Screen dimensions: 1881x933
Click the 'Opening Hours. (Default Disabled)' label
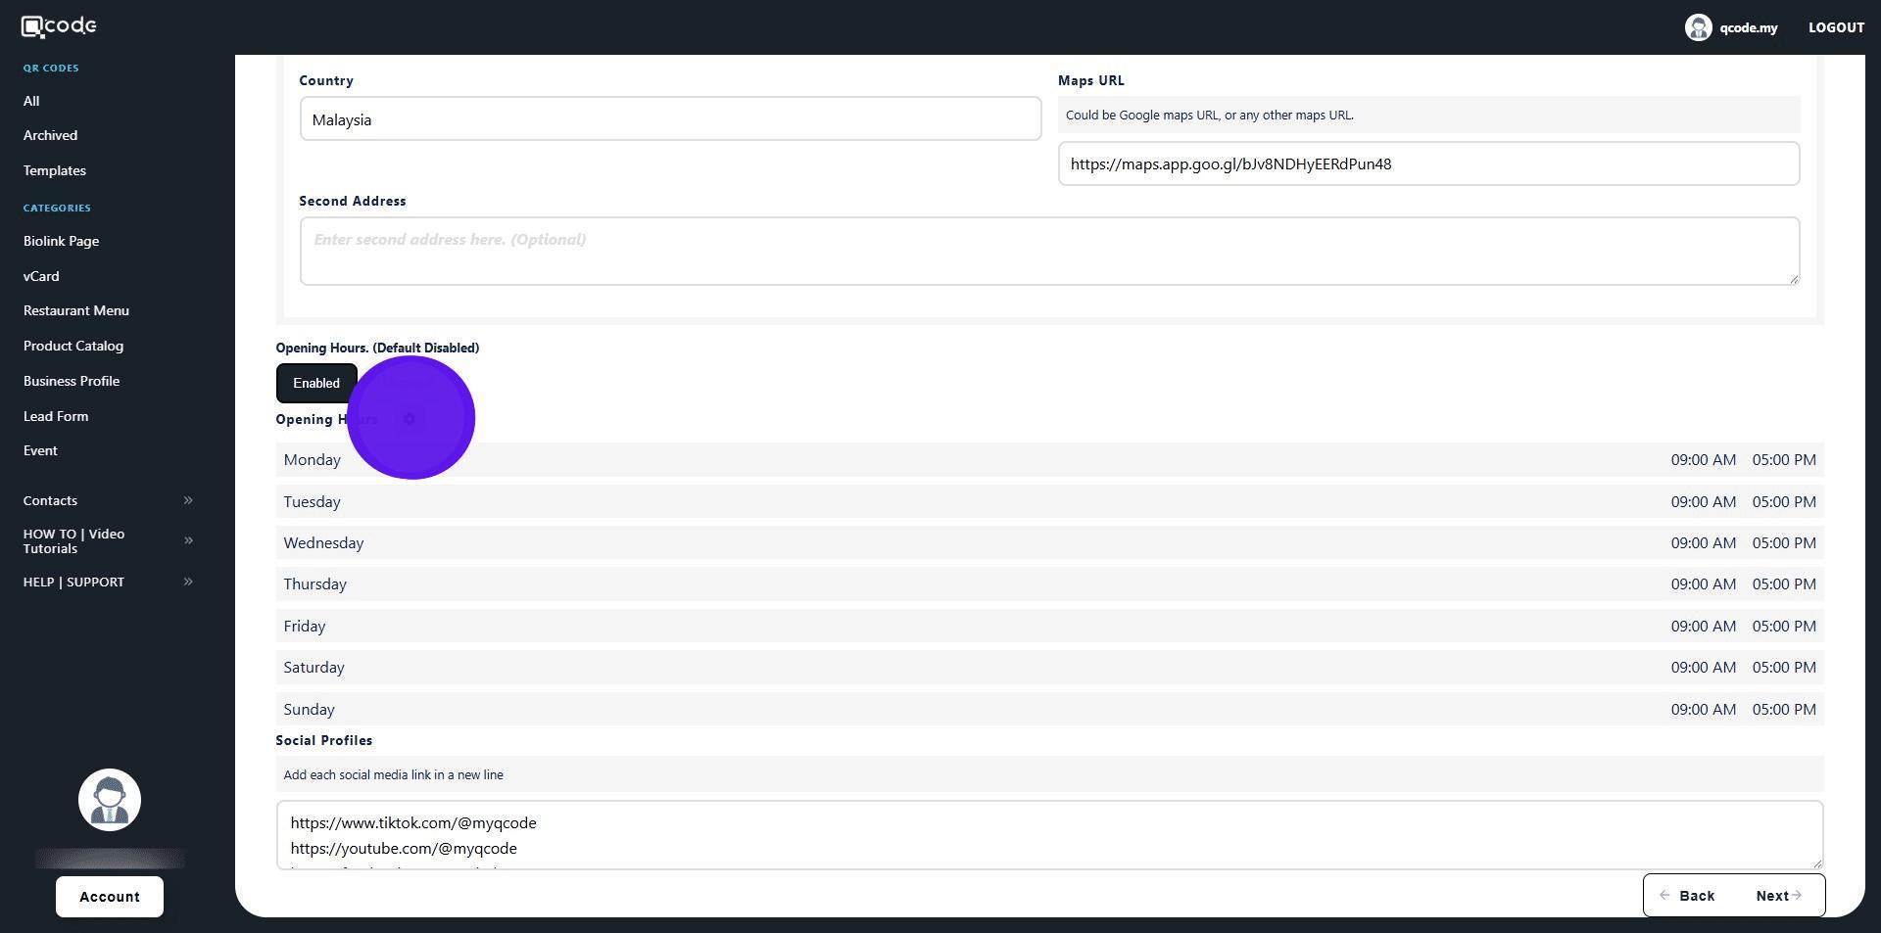point(377,348)
